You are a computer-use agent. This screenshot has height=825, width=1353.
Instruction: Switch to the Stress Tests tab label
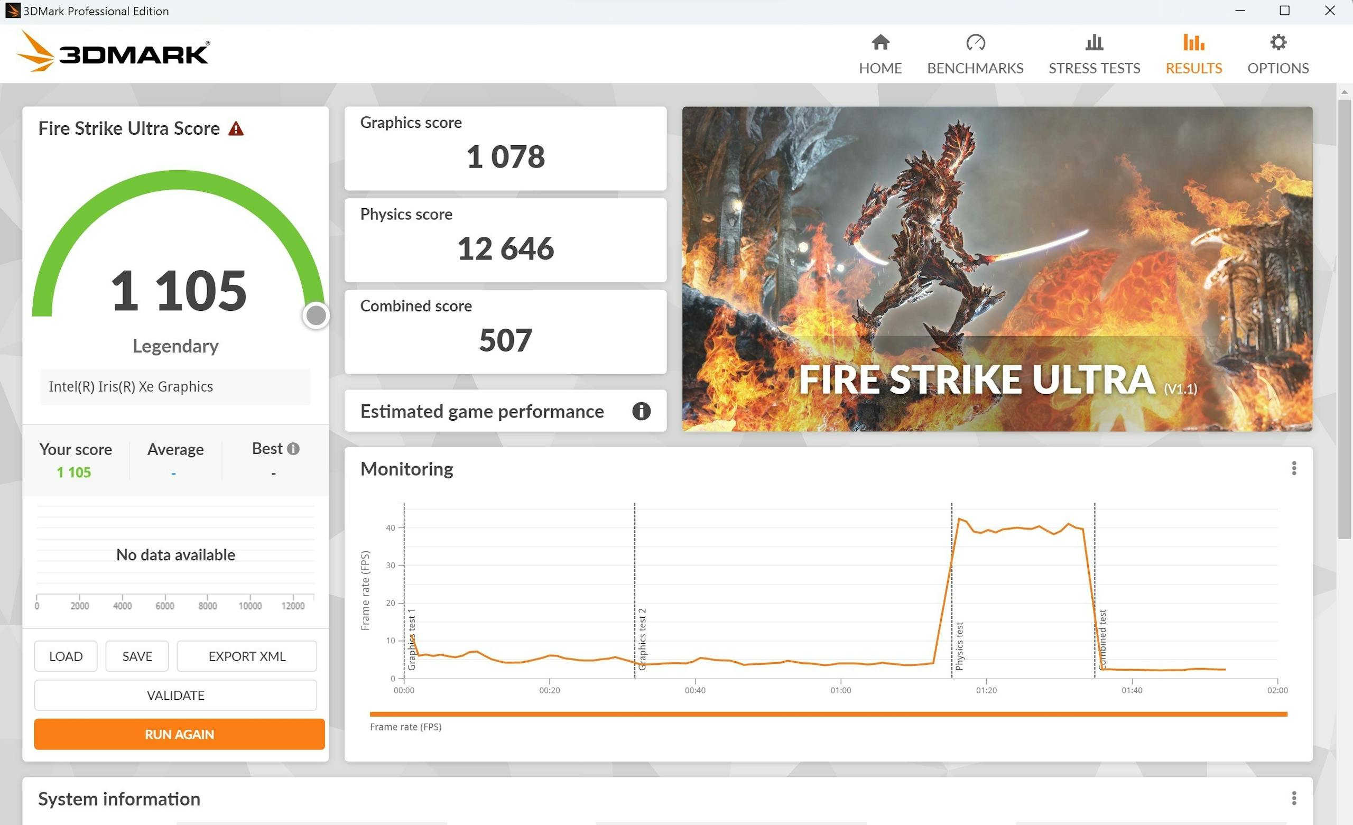(x=1094, y=68)
